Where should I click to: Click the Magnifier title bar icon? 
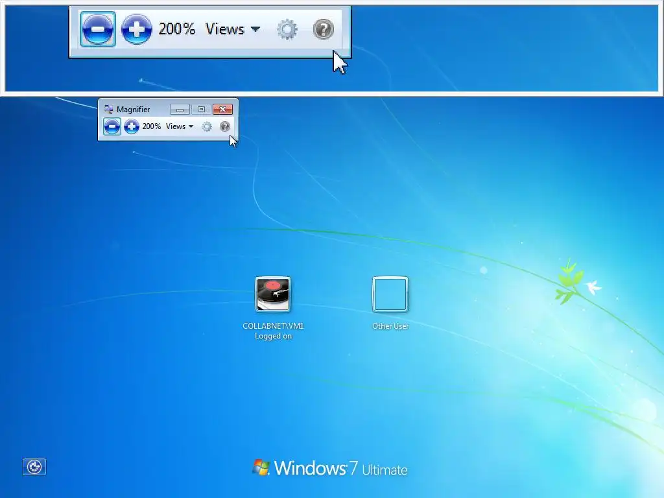[x=108, y=109]
